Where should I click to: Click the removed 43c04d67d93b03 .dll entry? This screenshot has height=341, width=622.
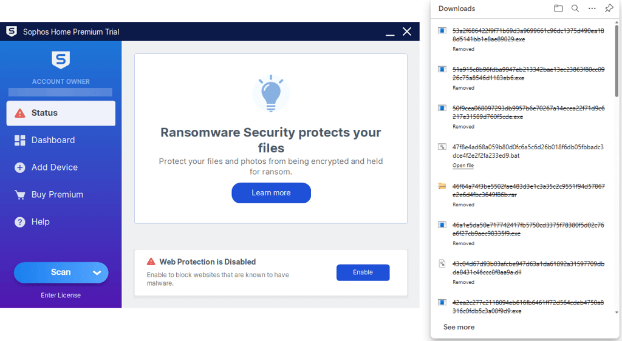(528, 268)
